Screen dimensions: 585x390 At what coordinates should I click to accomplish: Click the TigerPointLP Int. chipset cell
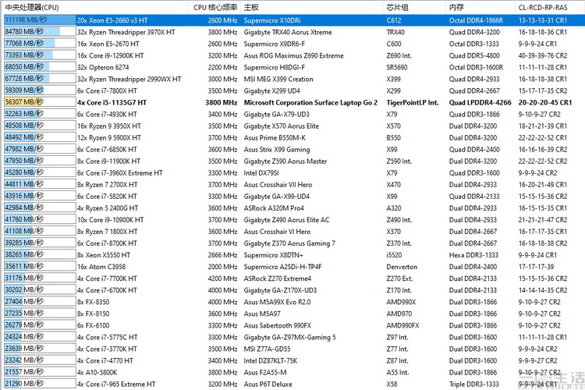pos(413,102)
